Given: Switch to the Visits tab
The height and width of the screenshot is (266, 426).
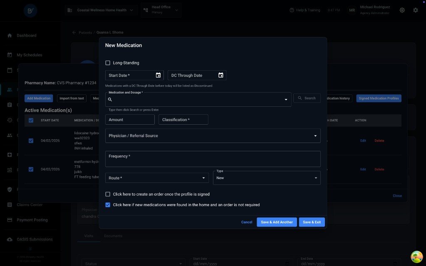Looking at the screenshot, I should pos(89,236).
